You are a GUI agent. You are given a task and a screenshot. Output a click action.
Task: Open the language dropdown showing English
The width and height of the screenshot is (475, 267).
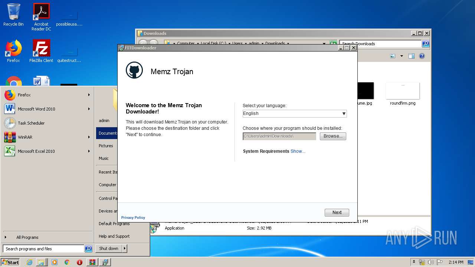tap(295, 113)
